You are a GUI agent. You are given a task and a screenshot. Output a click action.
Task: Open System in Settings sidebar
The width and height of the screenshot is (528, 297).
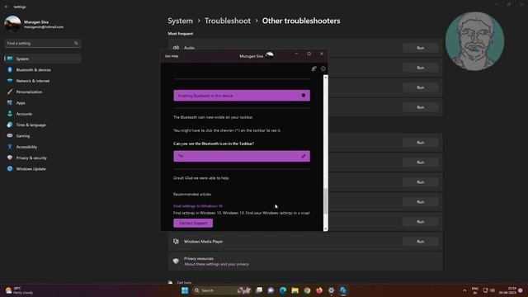pos(43,59)
